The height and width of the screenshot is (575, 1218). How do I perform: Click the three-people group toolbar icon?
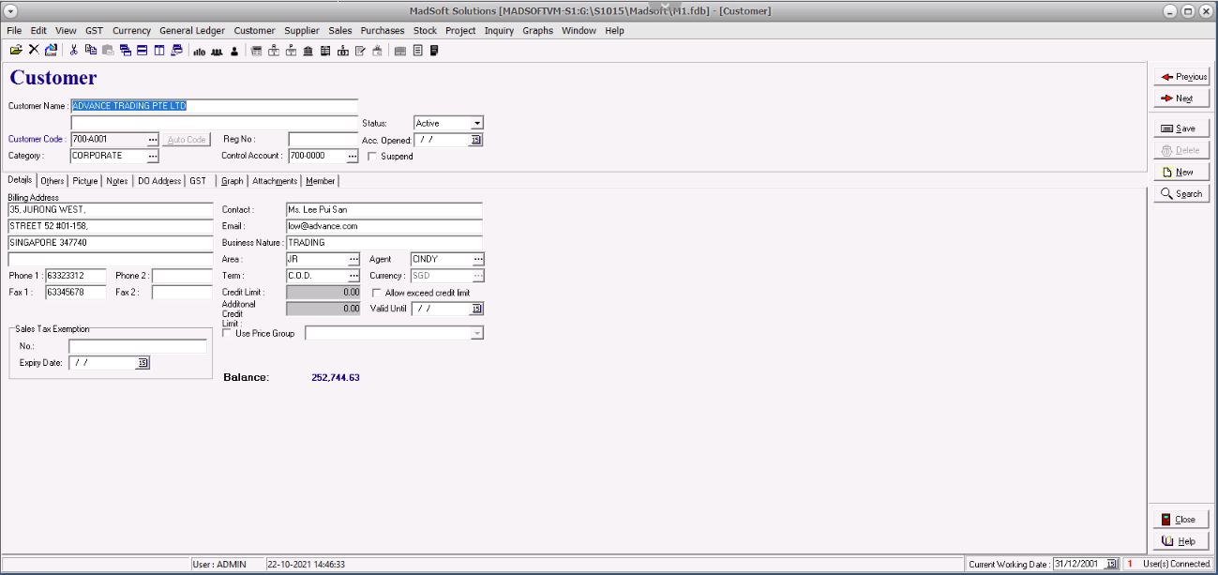tap(217, 51)
